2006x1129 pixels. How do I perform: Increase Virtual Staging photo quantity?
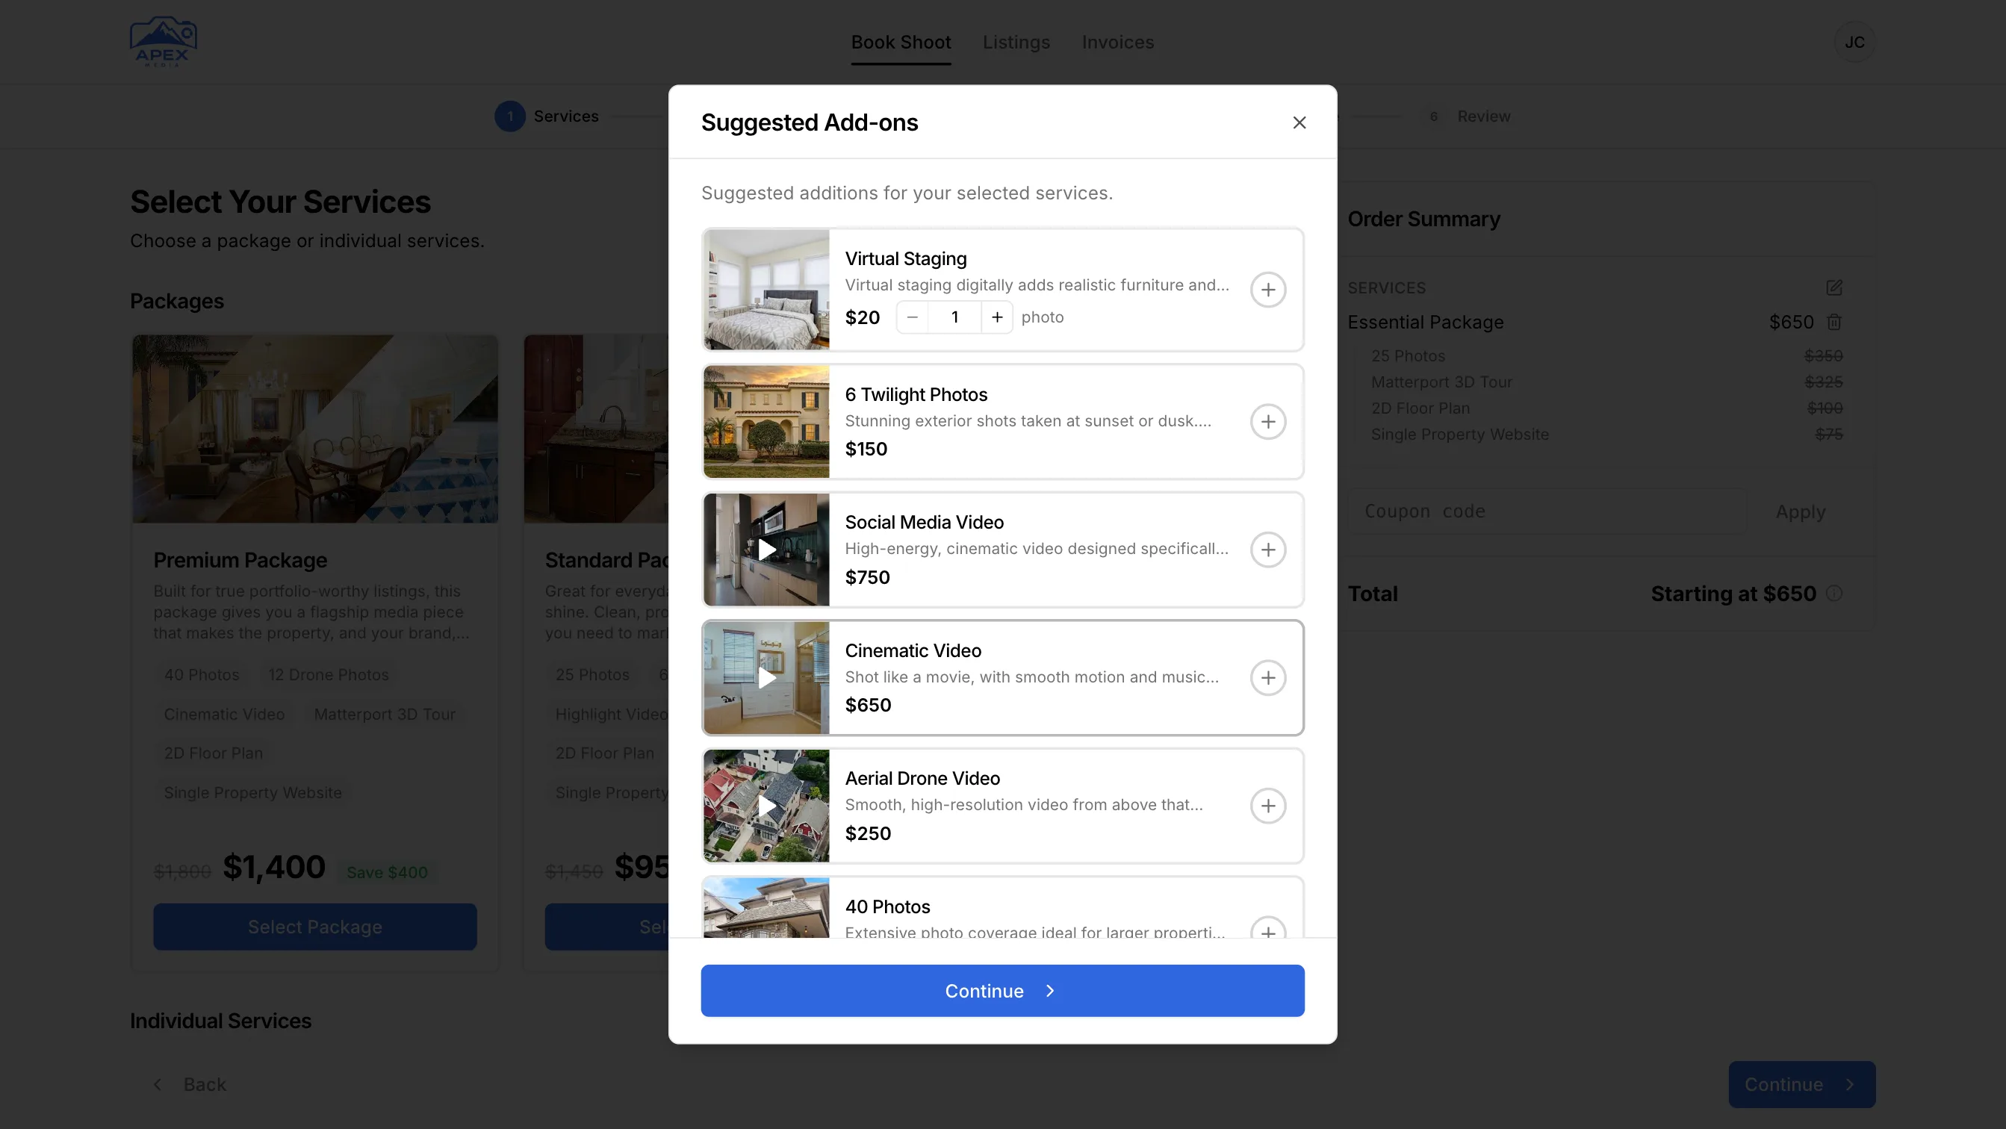[x=997, y=317]
